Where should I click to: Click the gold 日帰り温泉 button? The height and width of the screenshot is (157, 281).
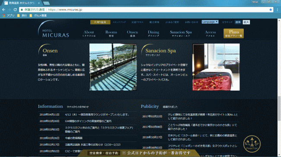100,22
